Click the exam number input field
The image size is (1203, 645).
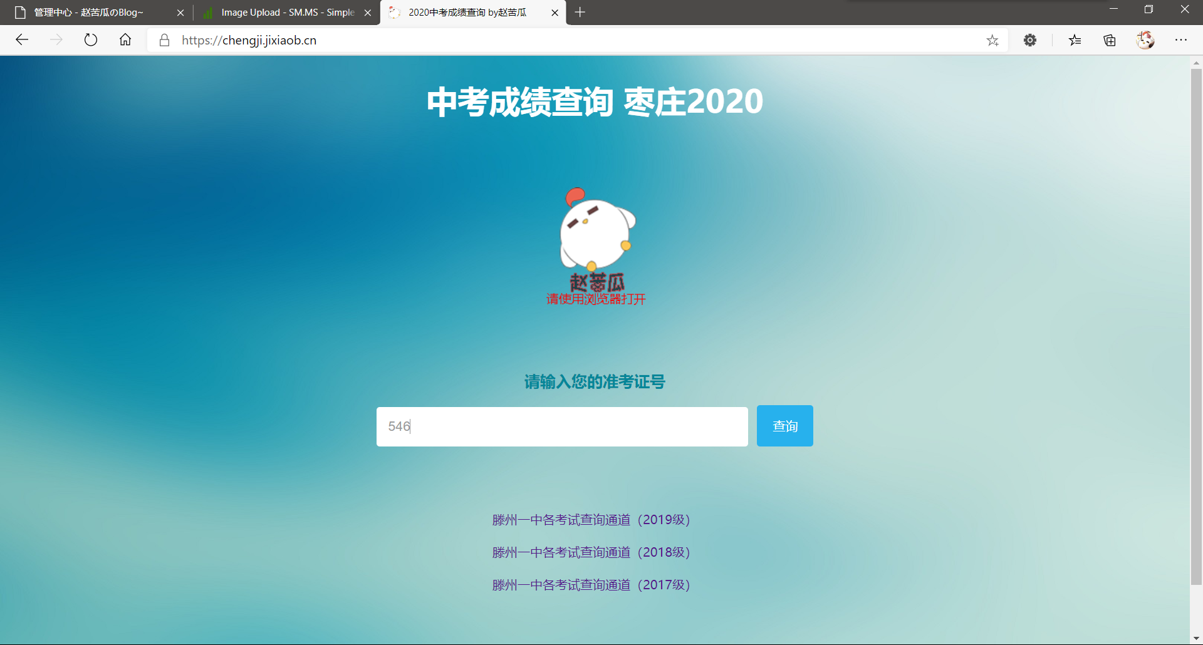coord(562,426)
